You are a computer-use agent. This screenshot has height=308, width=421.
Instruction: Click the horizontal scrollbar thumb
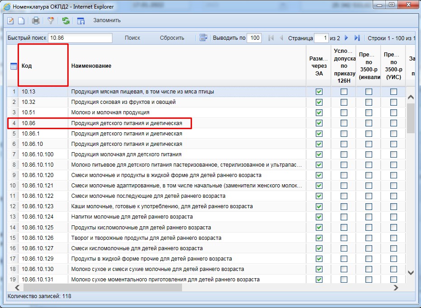pyautogui.click(x=103, y=288)
